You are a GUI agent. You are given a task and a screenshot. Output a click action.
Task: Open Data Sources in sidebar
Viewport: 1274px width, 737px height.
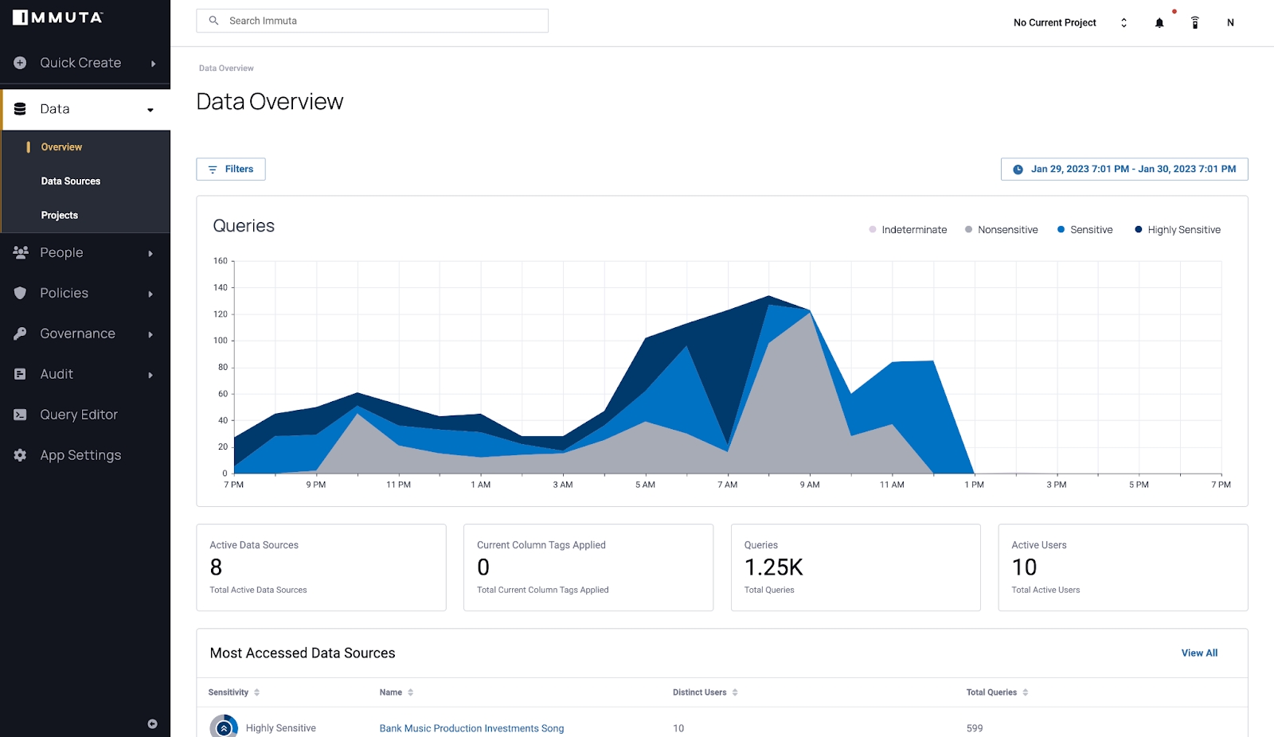(71, 181)
